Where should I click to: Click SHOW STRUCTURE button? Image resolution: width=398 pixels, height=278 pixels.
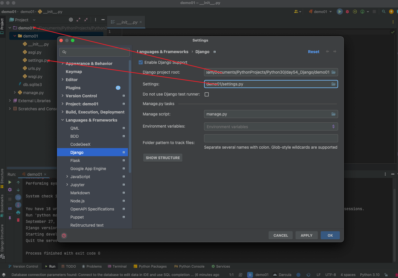coord(163,158)
